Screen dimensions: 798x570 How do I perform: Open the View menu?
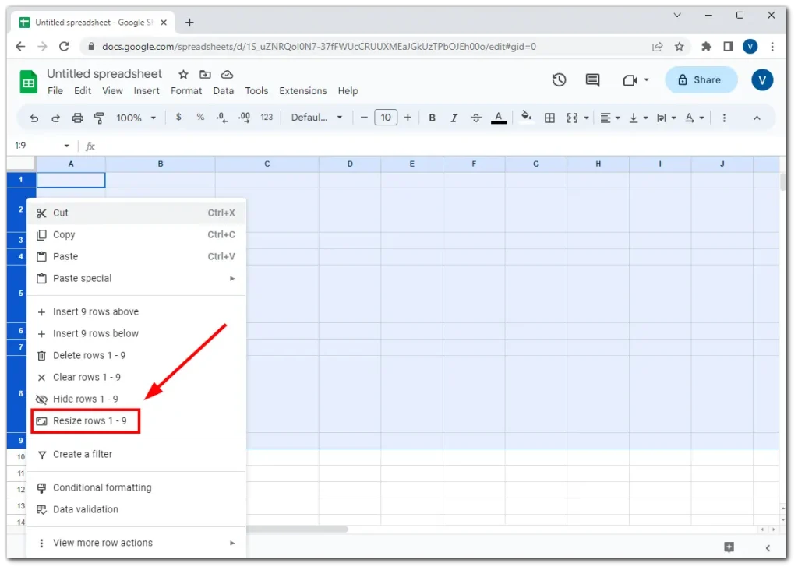pos(112,91)
